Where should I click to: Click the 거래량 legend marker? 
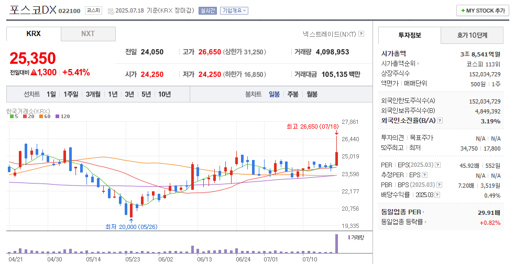coord(349,237)
